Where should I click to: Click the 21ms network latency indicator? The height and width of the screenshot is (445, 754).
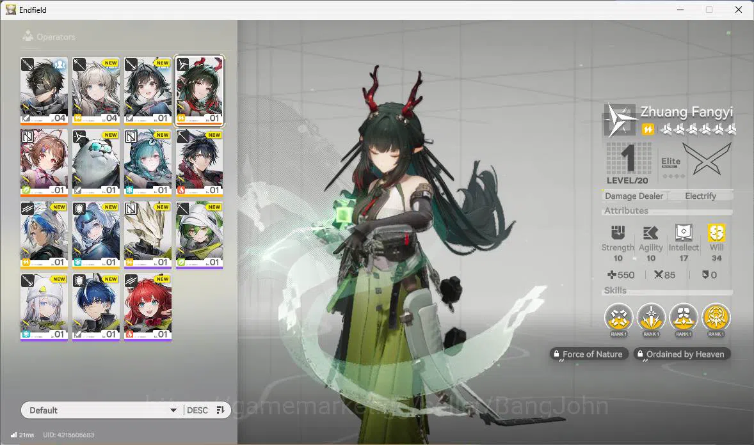[22, 435]
